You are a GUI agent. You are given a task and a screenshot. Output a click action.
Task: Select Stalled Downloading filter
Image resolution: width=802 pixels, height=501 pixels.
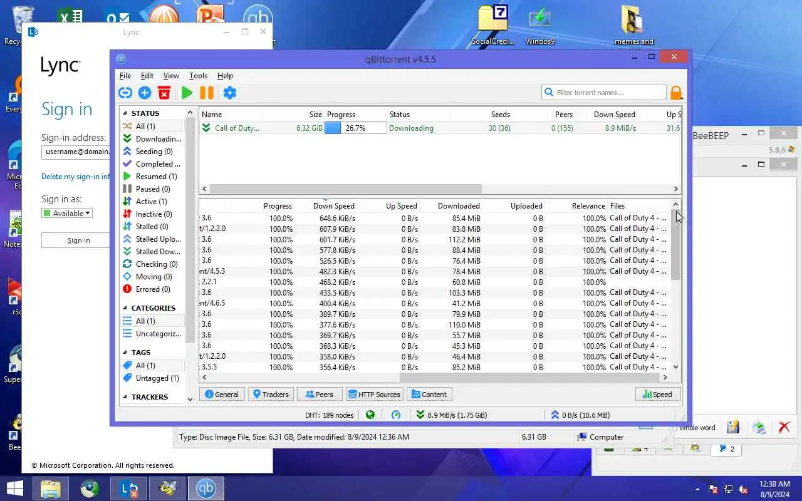152,252
